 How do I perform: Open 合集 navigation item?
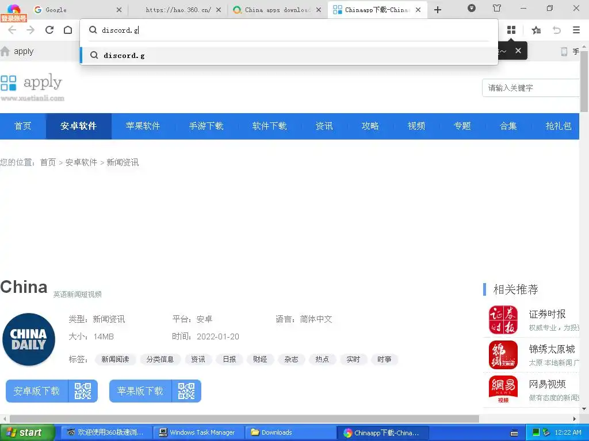point(508,126)
